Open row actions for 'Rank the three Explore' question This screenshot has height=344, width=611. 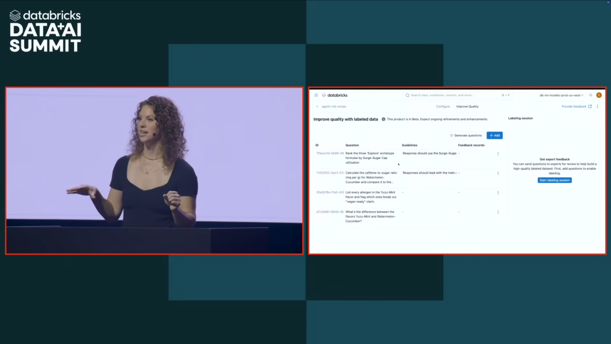click(x=498, y=153)
